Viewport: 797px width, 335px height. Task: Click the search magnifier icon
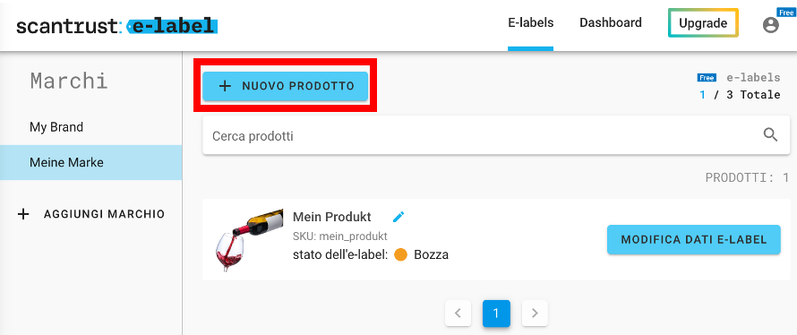point(770,134)
